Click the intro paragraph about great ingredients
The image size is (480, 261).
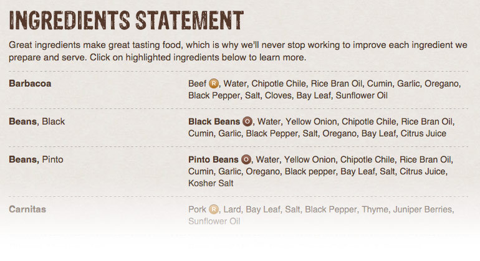coord(238,51)
